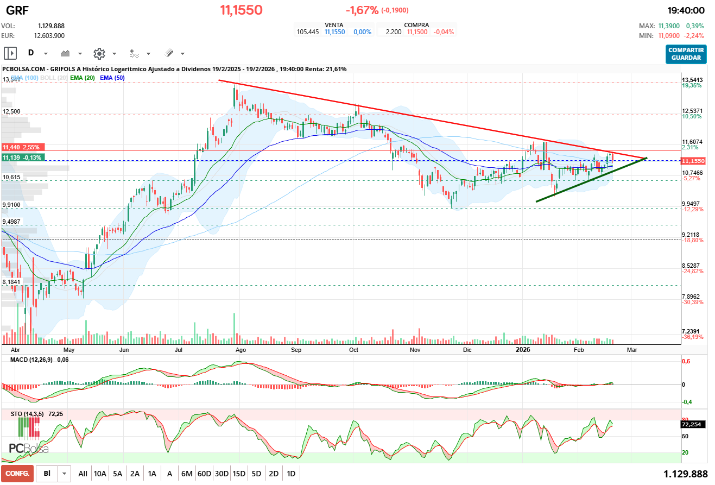Click the CONFG. button
This screenshot has height=485, width=715.
(x=17, y=474)
